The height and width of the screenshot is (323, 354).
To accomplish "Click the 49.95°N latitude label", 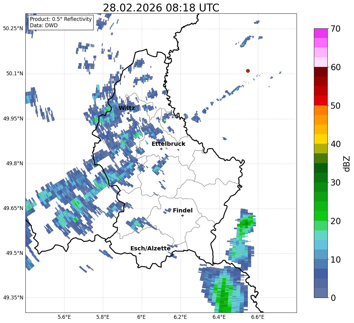I will (13, 118).
